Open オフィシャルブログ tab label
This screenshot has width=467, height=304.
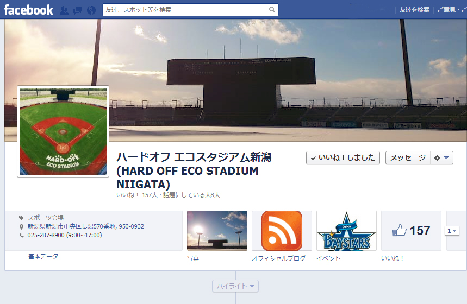click(279, 258)
